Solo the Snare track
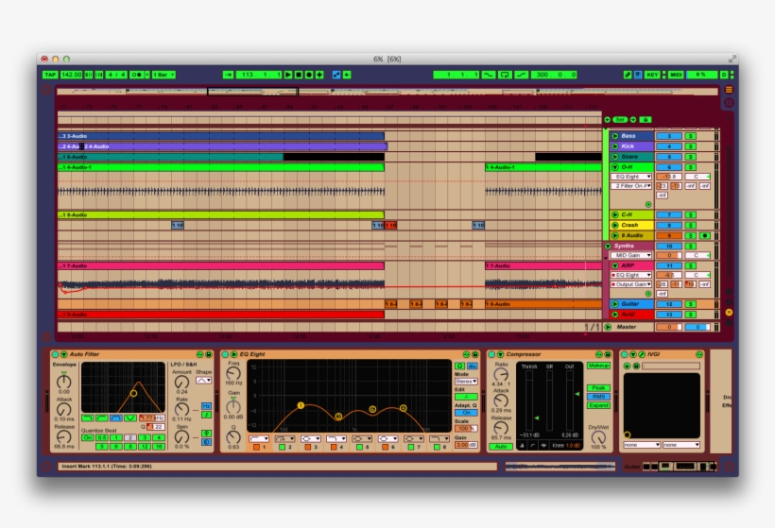 pyautogui.click(x=691, y=157)
